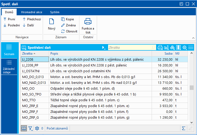
Task: Click the sum (sigma) icon in status bar
Action: coord(184,128)
